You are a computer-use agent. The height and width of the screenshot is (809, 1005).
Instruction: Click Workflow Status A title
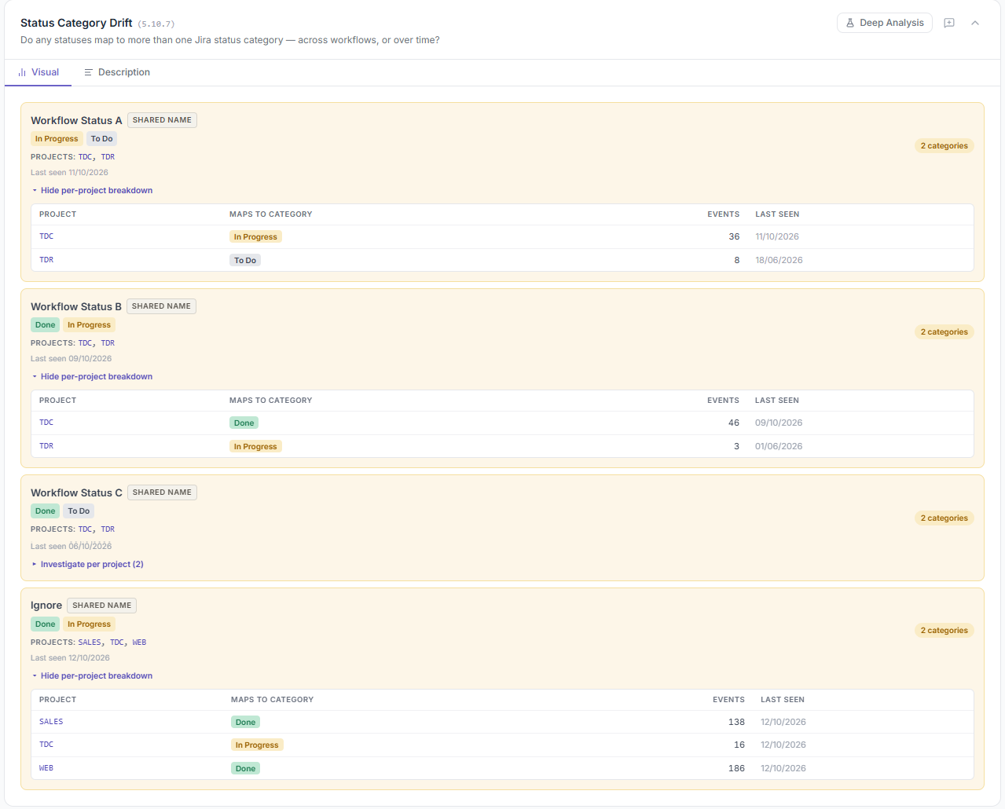pos(76,120)
